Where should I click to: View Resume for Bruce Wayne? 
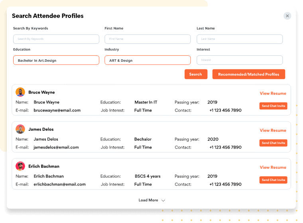pos(273,94)
